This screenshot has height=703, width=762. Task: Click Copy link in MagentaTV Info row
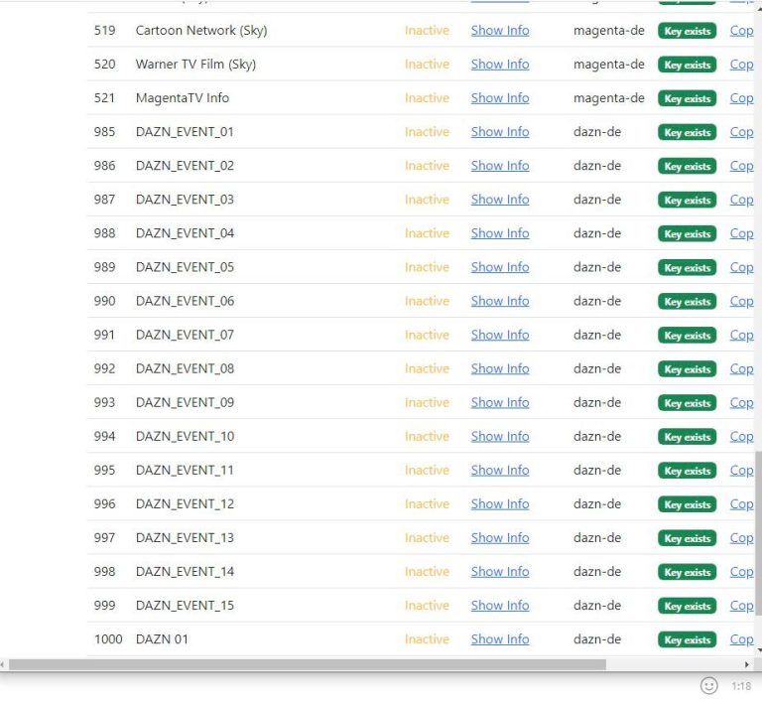coord(741,98)
